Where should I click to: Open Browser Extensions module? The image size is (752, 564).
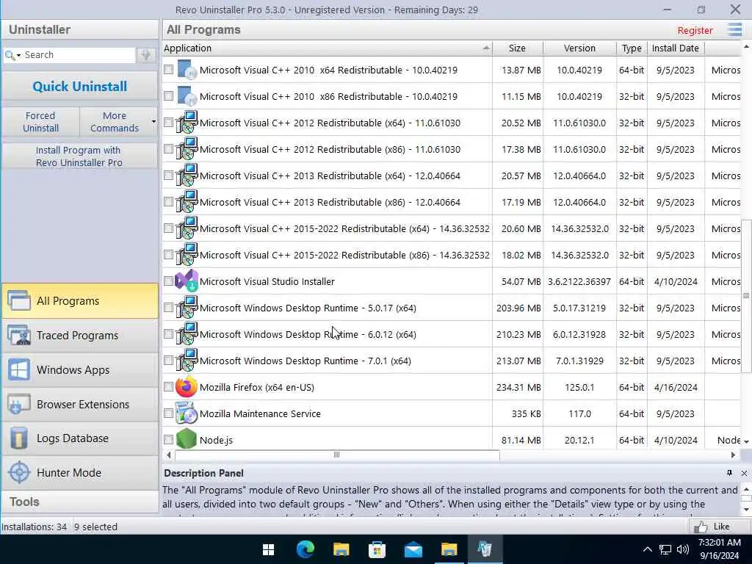[x=80, y=405]
